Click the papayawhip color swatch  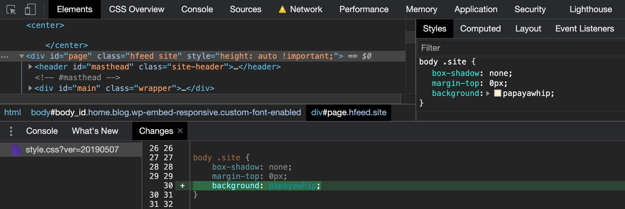coord(497,93)
